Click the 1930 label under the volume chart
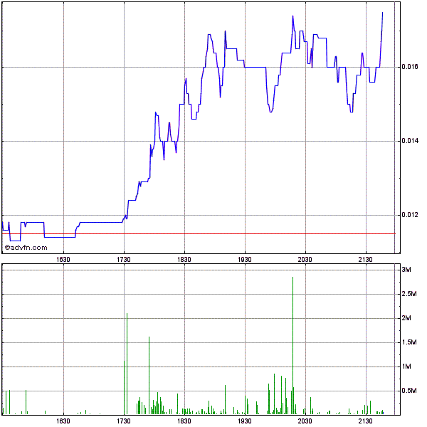Viewport: 427px width, 427px height. (245, 421)
